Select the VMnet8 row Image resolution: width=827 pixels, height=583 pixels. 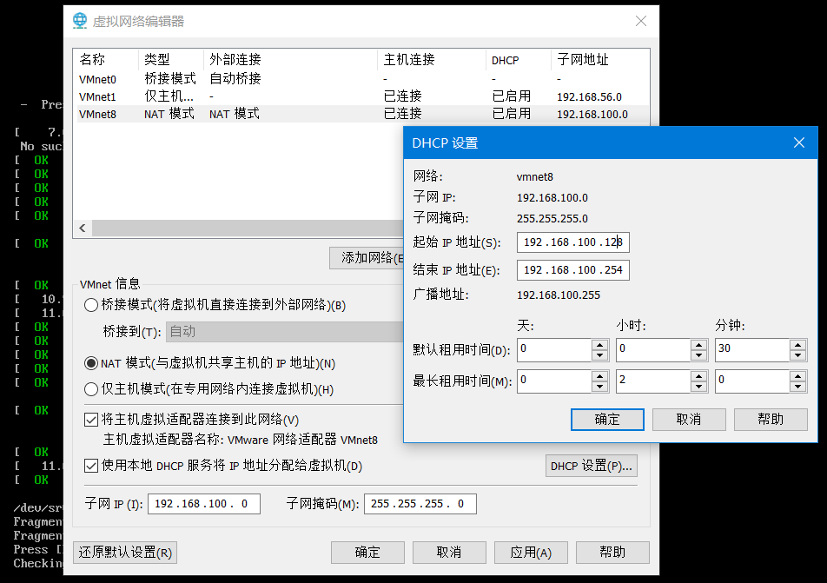363,114
